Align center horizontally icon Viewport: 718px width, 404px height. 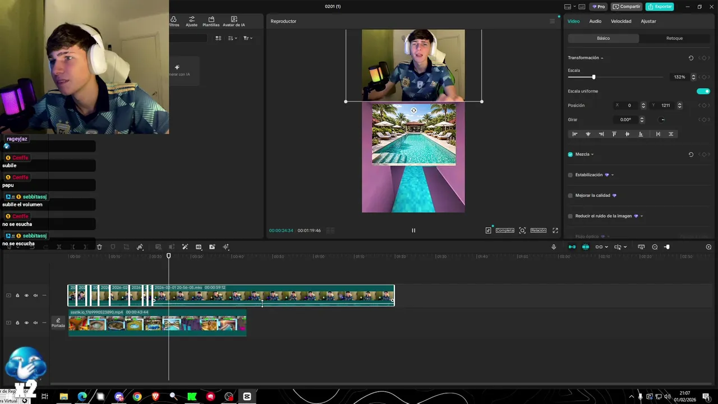tap(588, 134)
